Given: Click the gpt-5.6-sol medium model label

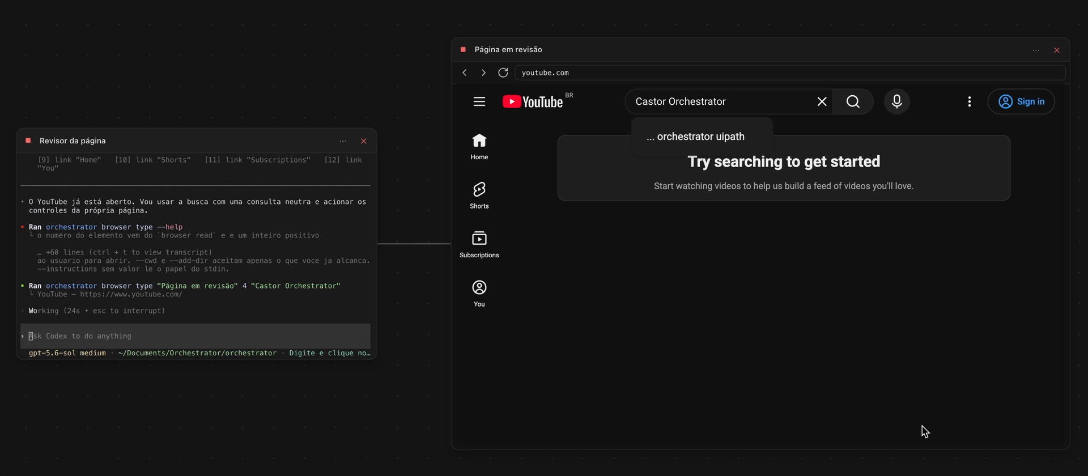Looking at the screenshot, I should 67,353.
